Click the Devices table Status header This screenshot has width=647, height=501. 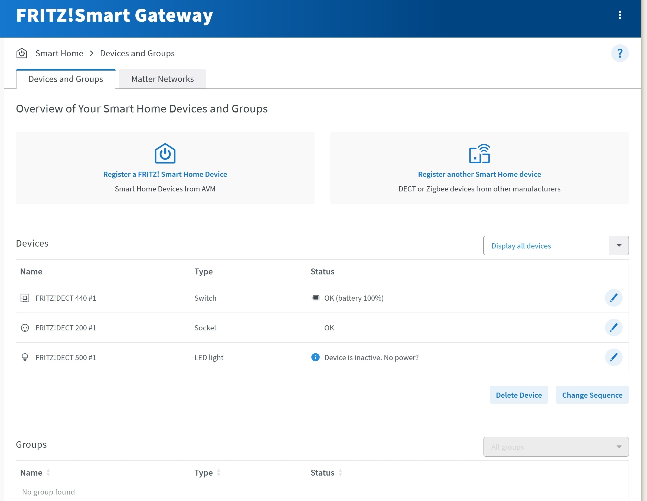click(322, 272)
